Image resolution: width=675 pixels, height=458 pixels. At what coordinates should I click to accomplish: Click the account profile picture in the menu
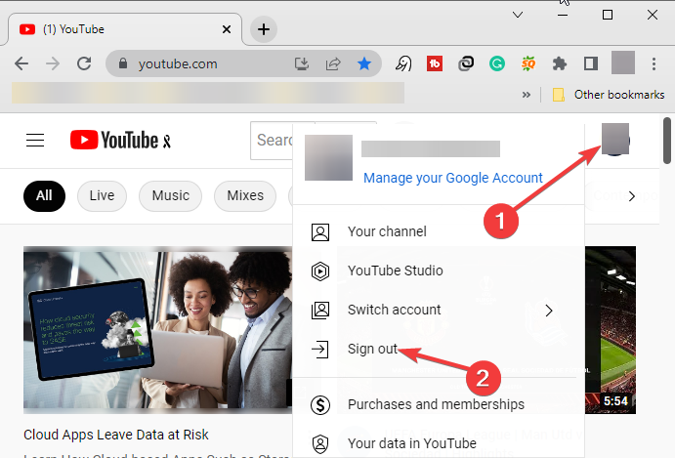(x=328, y=157)
